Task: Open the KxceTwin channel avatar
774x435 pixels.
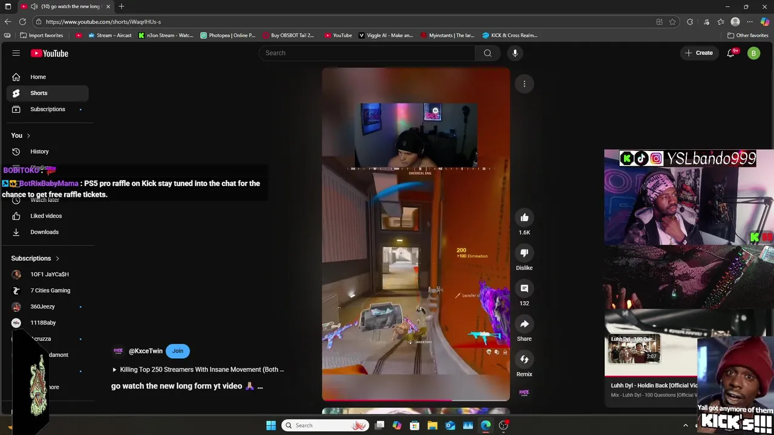Action: (x=119, y=351)
